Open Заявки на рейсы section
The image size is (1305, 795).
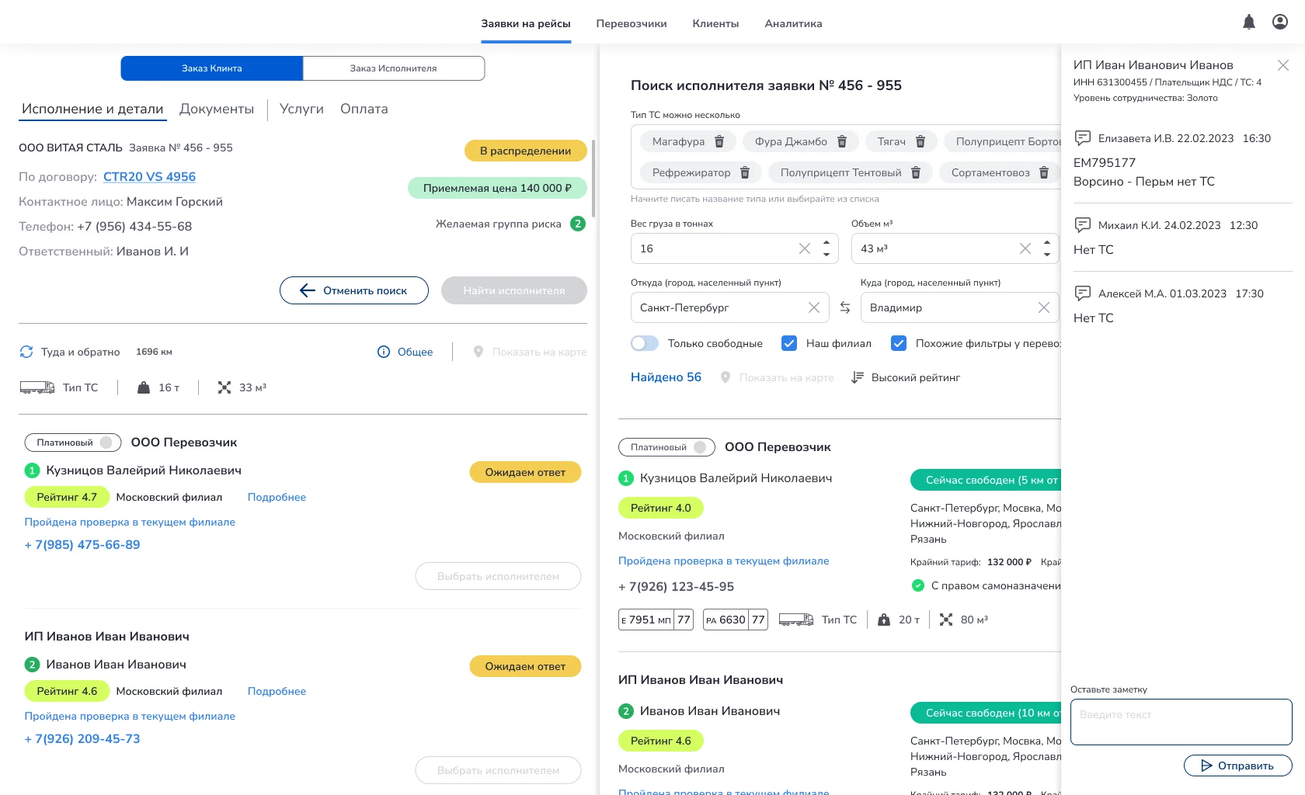coord(526,23)
